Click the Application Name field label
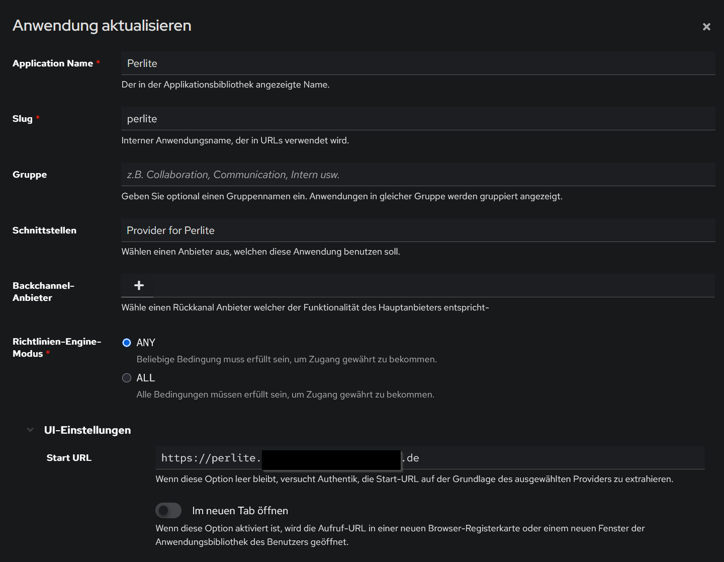 53,63
